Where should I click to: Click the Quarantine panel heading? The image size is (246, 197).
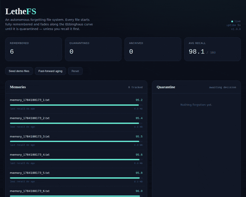166,87
